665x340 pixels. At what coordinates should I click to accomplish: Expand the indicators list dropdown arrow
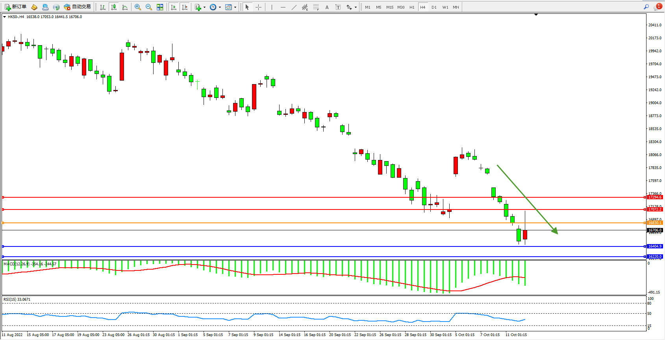point(204,7)
